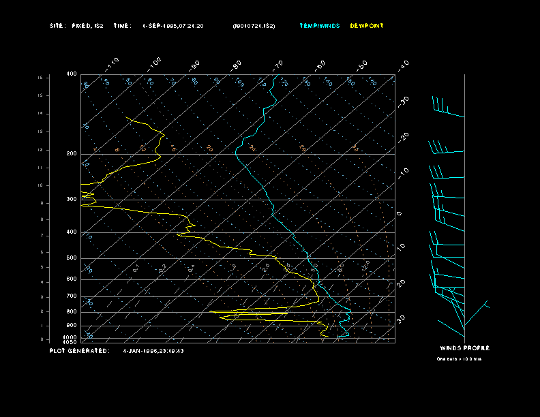The image size is (540, 417).
Task: Click the -50 top temperature label
Action: (x=361, y=65)
